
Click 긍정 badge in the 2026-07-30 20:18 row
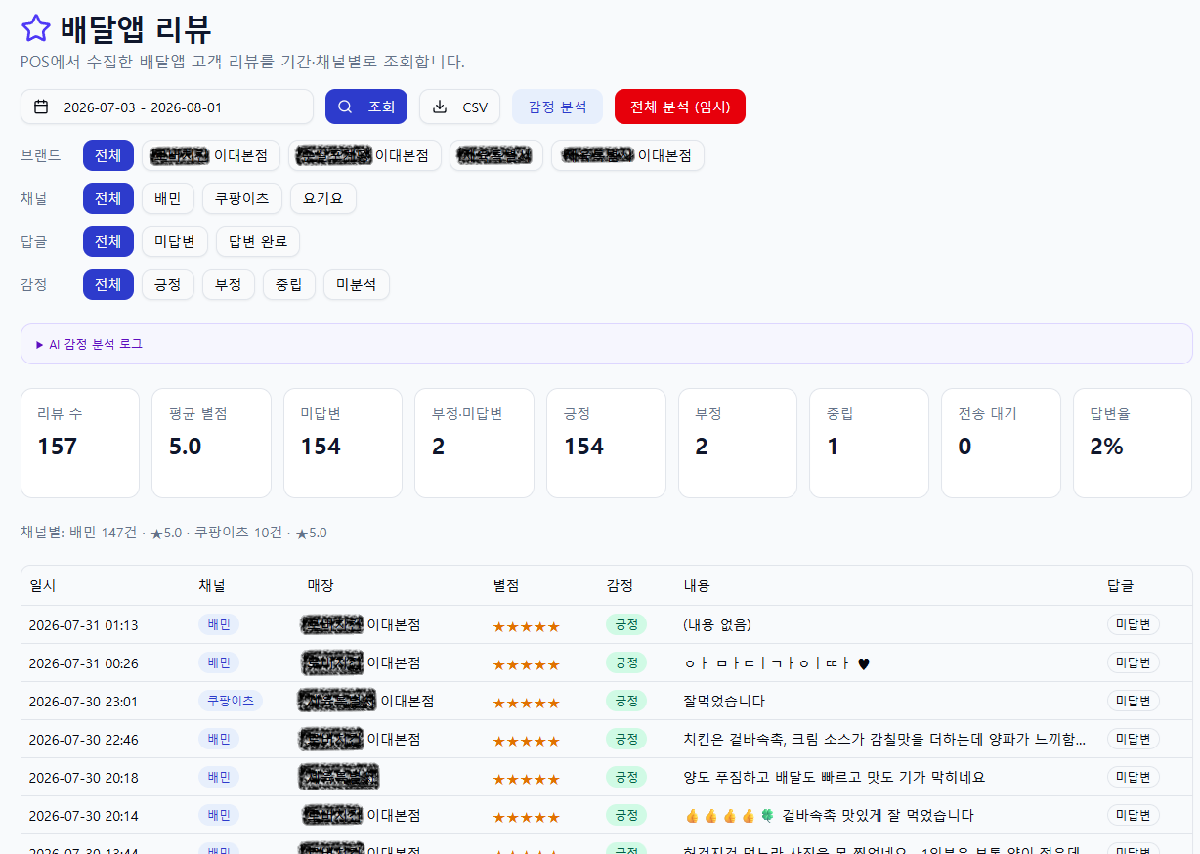point(626,777)
